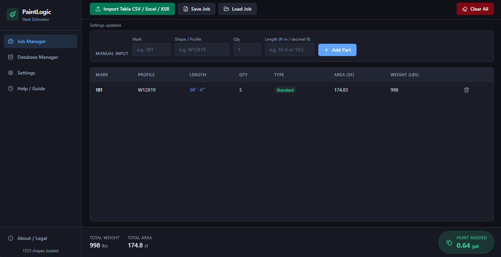Click the '1523 shapes loaded' status text
The image size is (501, 257).
point(41,251)
